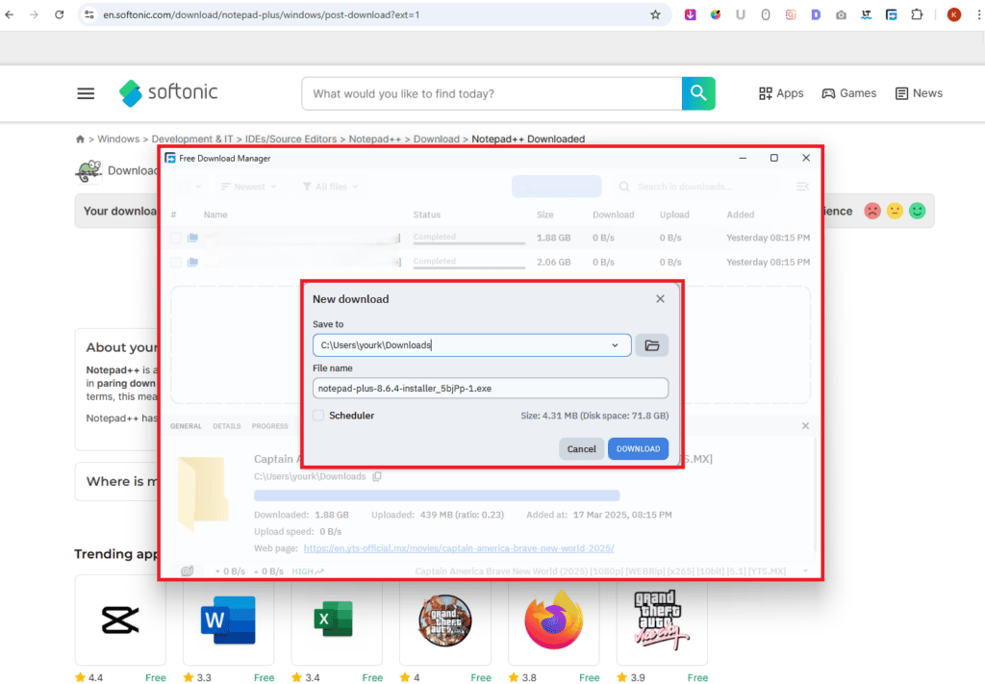
Task: Switch to the PROGRESS tab in FDM
Action: point(270,426)
